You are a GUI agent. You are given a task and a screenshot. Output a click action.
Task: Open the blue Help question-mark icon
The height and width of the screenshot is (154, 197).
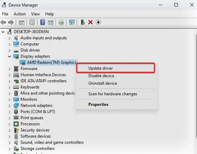42,22
